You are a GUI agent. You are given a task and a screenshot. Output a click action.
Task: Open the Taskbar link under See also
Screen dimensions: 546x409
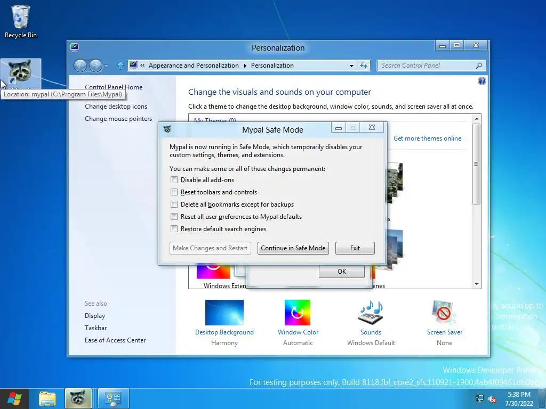(96, 328)
